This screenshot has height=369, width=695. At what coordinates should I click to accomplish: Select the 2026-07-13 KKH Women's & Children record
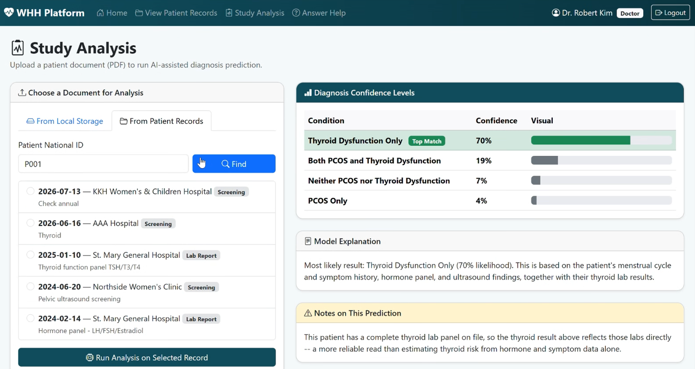(x=30, y=191)
